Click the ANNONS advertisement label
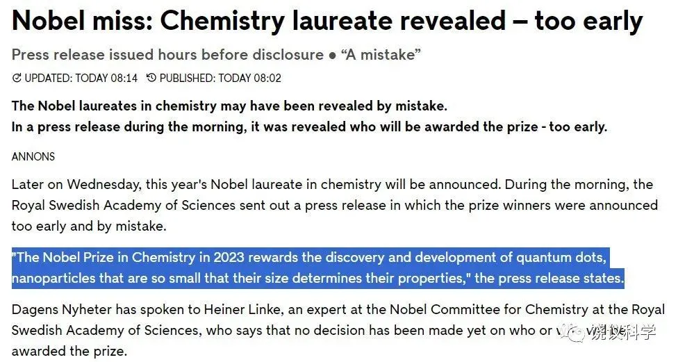This screenshot has height=362, width=678. click(x=33, y=156)
